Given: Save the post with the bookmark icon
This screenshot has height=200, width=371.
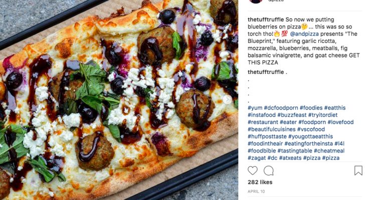Looking at the screenshot, I should click(358, 170).
